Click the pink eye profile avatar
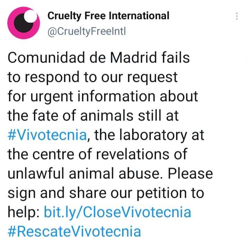This screenshot has width=249, height=244. tap(24, 23)
